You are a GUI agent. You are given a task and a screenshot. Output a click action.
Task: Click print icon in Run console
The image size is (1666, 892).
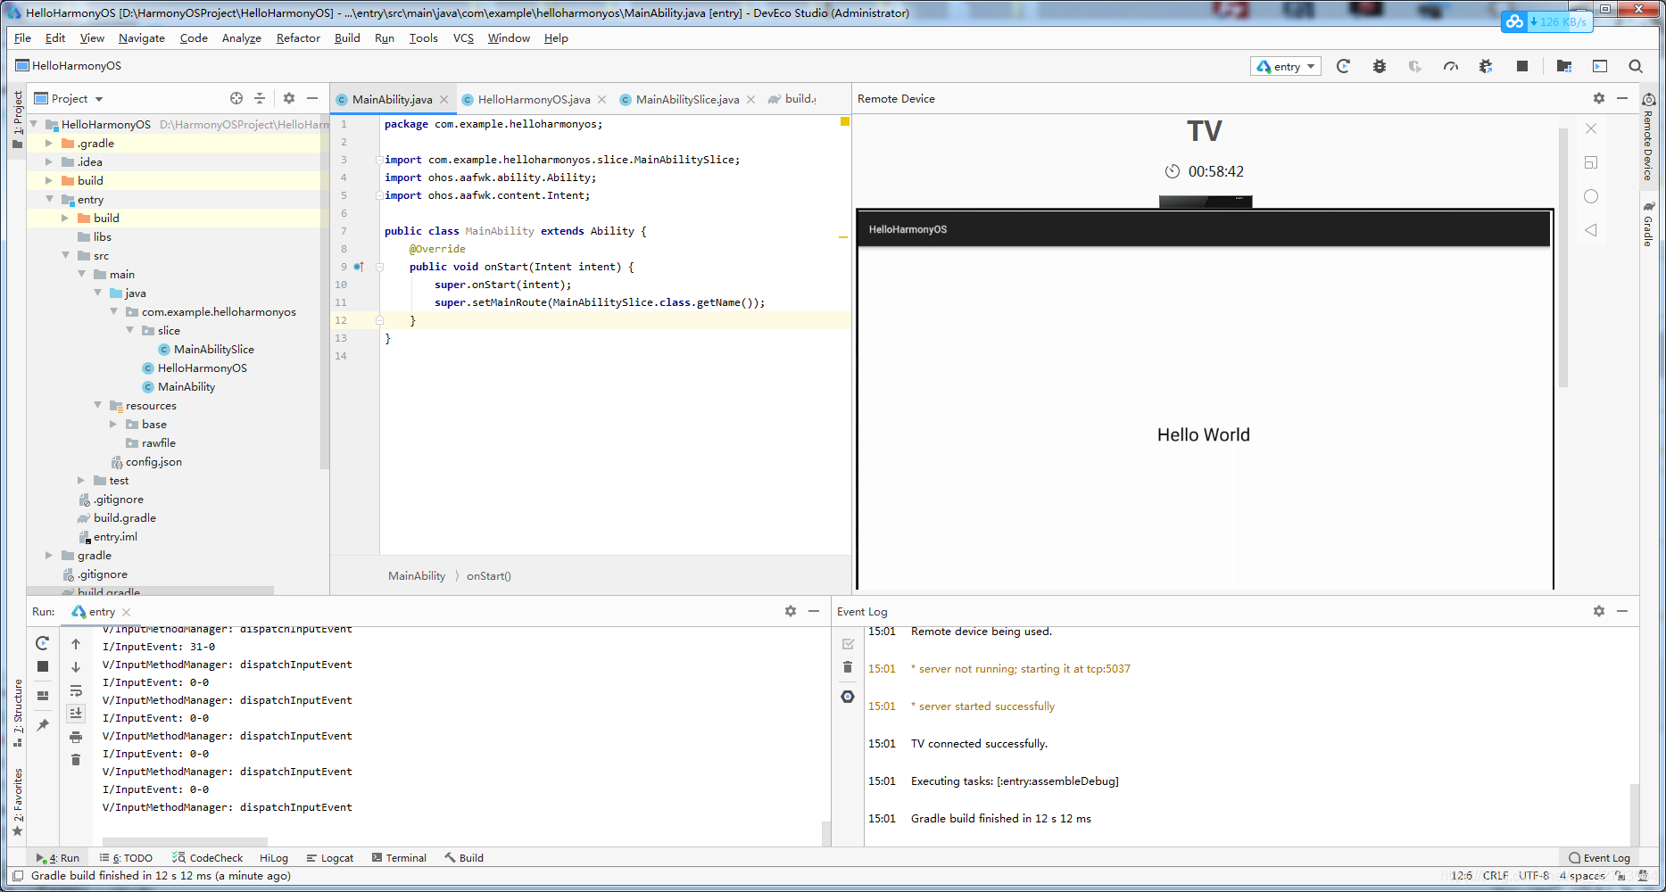(x=76, y=737)
